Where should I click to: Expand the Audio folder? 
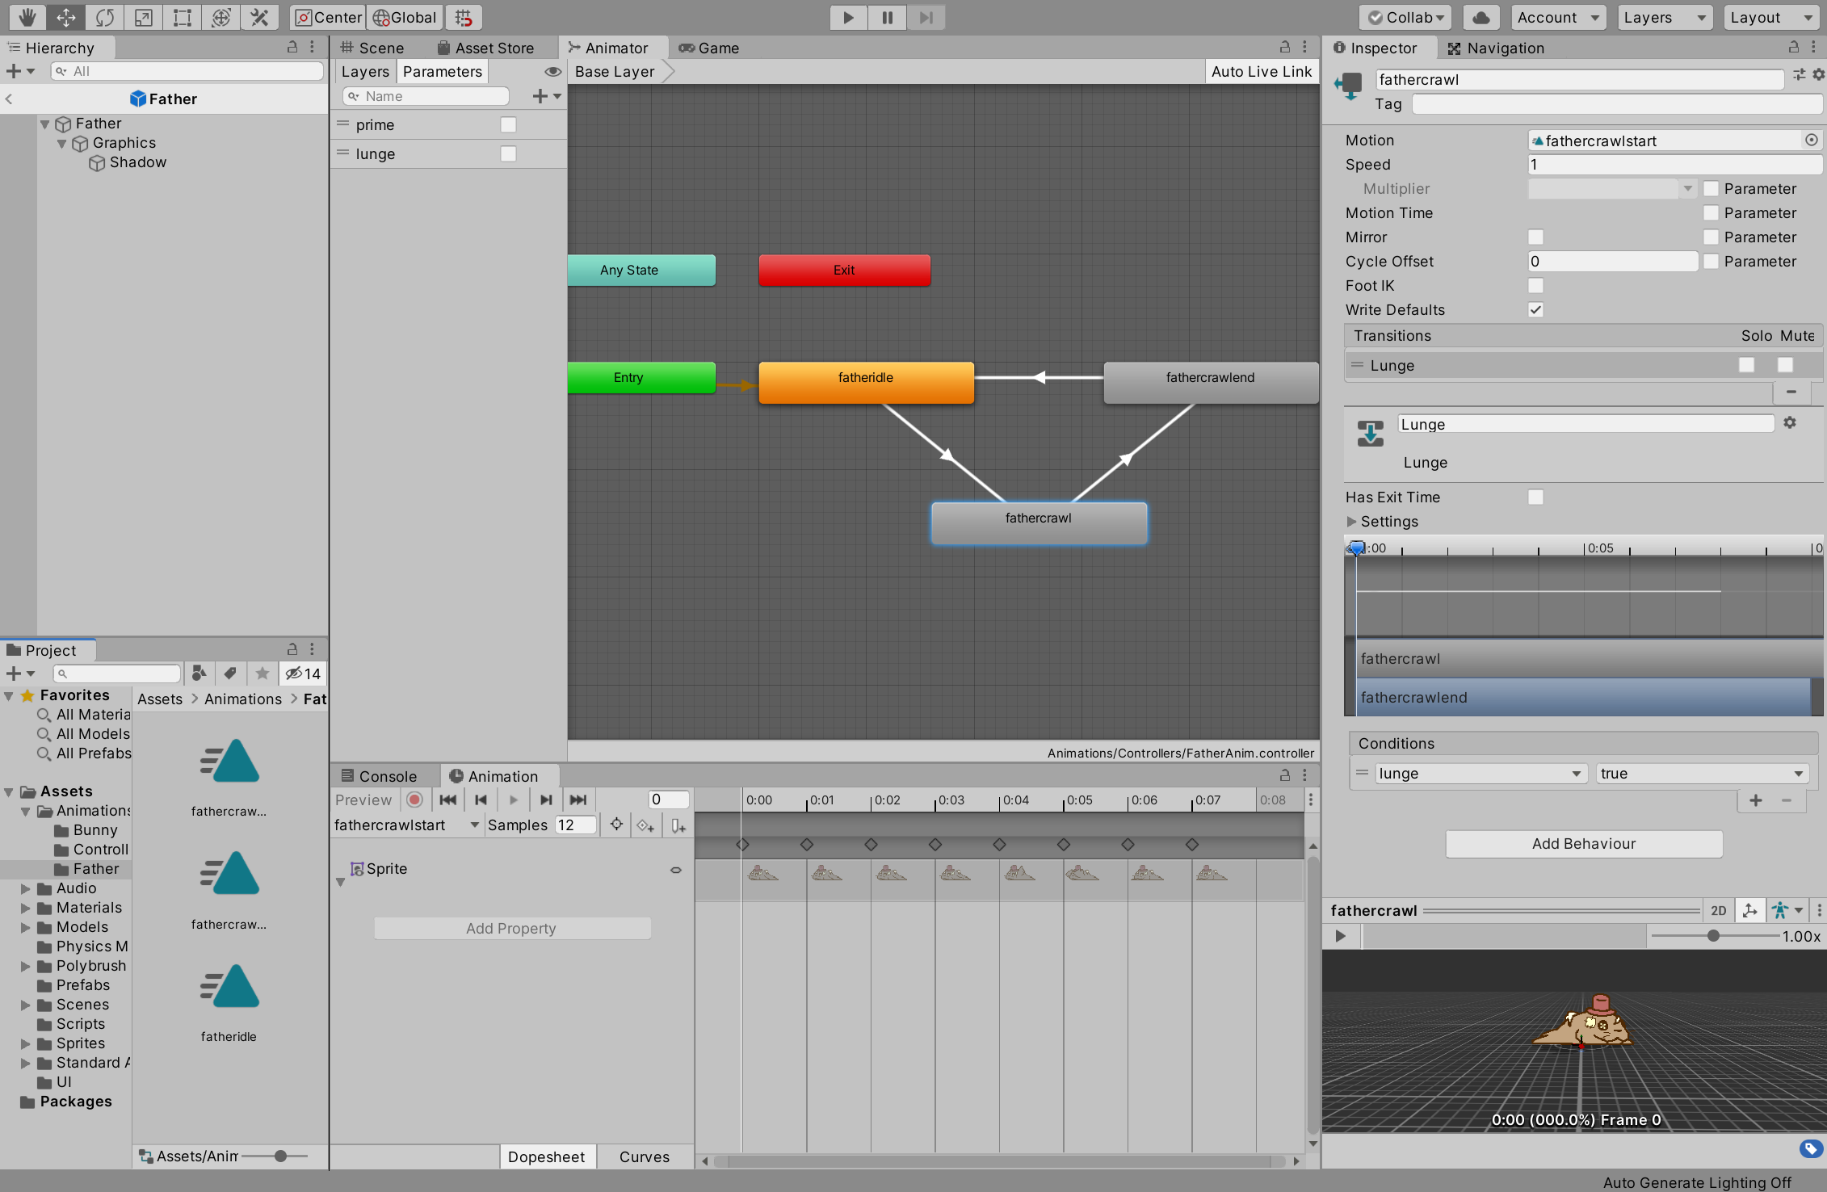pyautogui.click(x=26, y=888)
